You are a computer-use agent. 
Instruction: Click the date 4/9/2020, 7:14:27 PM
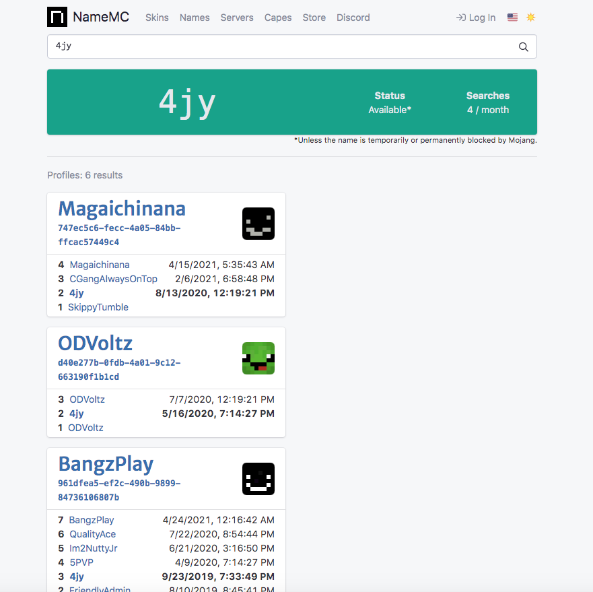225,562
